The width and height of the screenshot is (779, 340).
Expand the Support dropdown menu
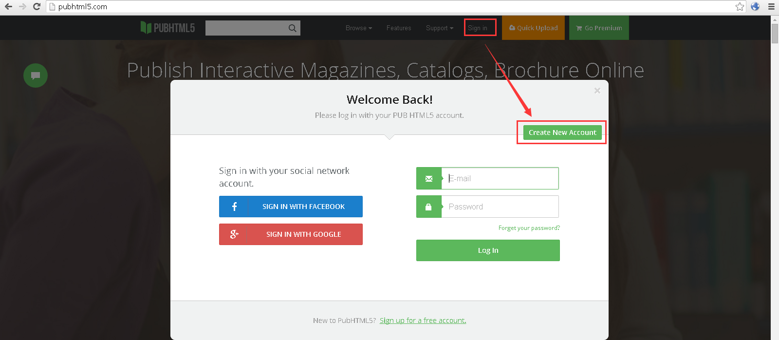click(440, 28)
